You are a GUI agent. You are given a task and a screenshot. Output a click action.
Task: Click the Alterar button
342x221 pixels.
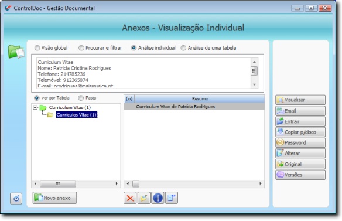[x=300, y=154]
